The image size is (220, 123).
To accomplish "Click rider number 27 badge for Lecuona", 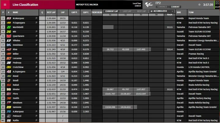I will pyautogui.click(x=9, y=58).
